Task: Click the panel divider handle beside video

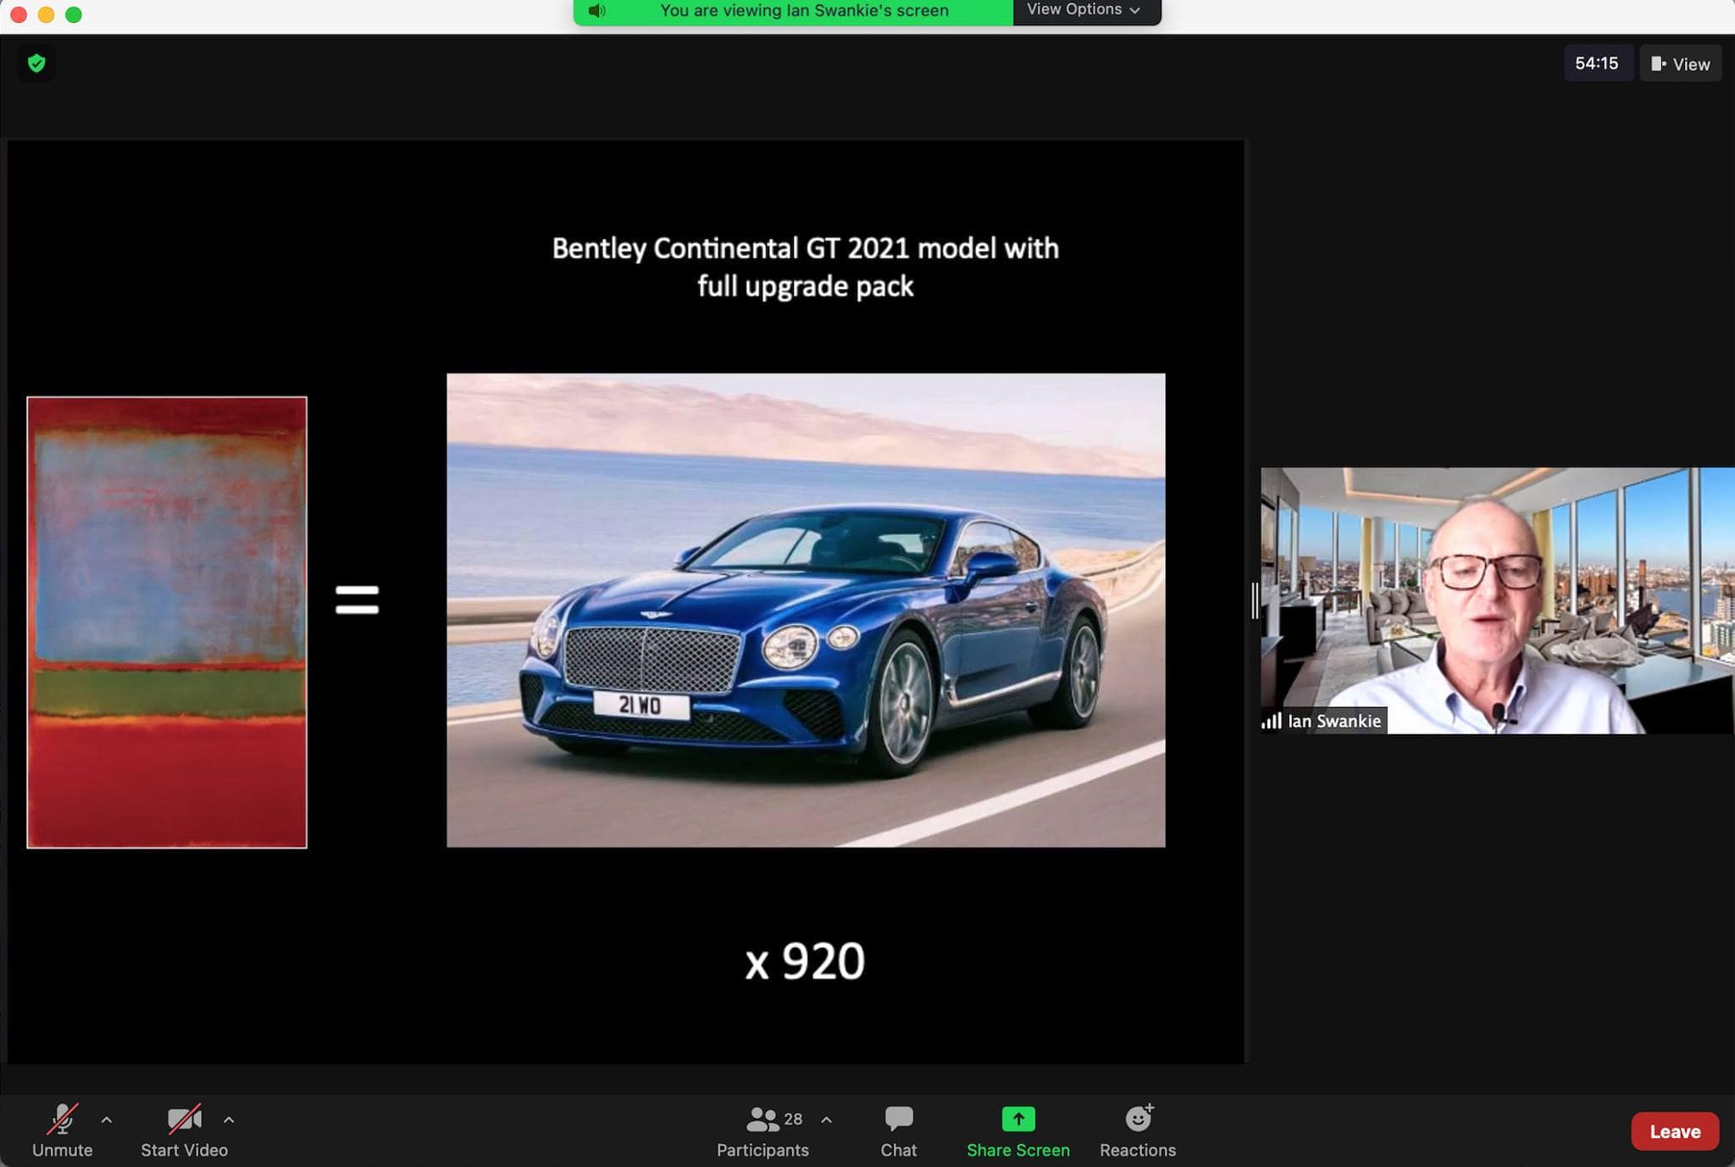Action: [x=1255, y=600]
